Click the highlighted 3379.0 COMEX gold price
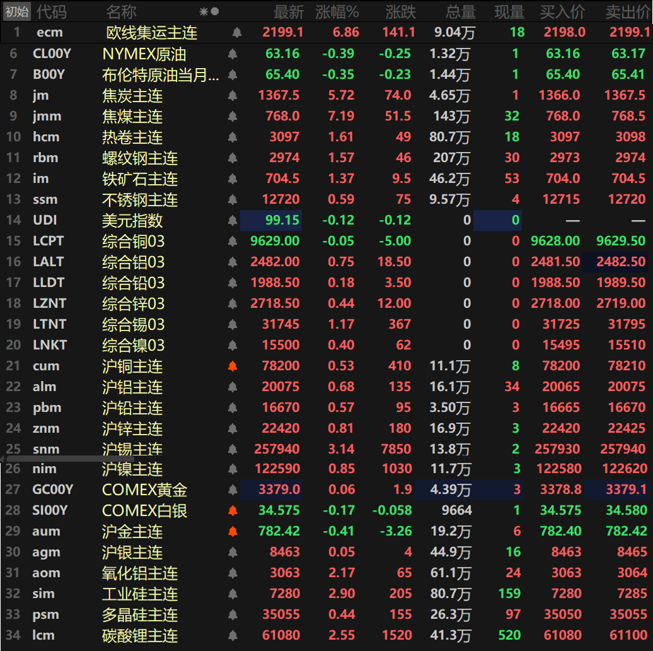Screen dimensions: 653x651 pos(272,490)
